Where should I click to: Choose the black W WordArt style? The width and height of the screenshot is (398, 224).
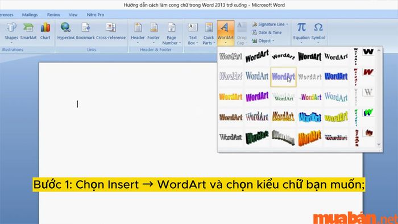pos(368,52)
